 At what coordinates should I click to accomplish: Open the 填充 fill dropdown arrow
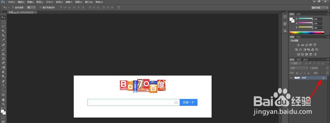tap(327, 73)
